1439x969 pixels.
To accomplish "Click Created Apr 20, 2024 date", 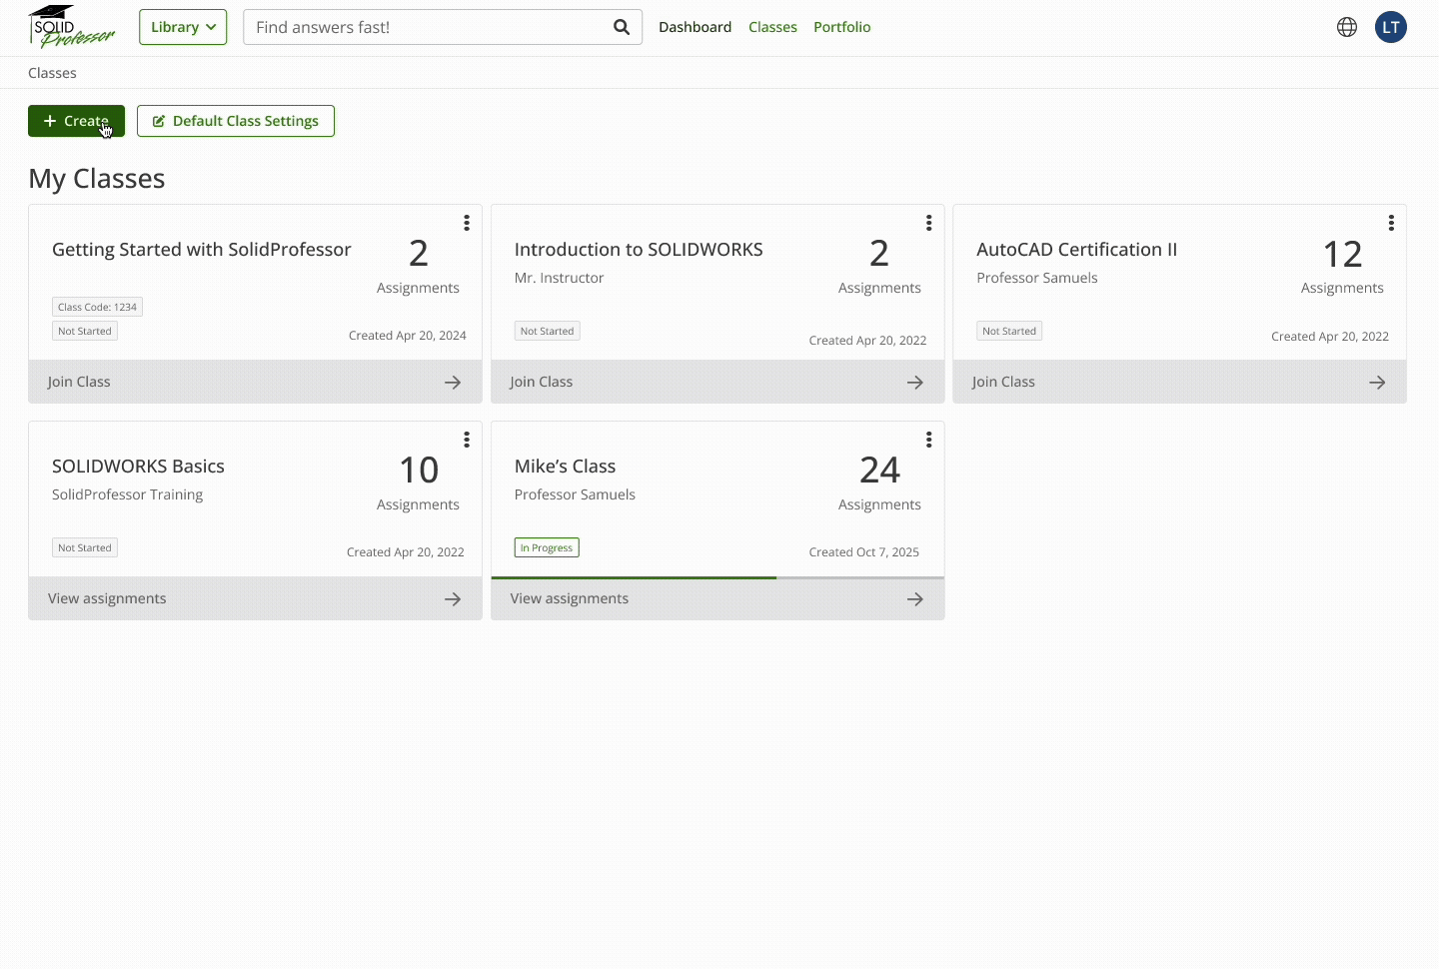I will (x=407, y=335).
